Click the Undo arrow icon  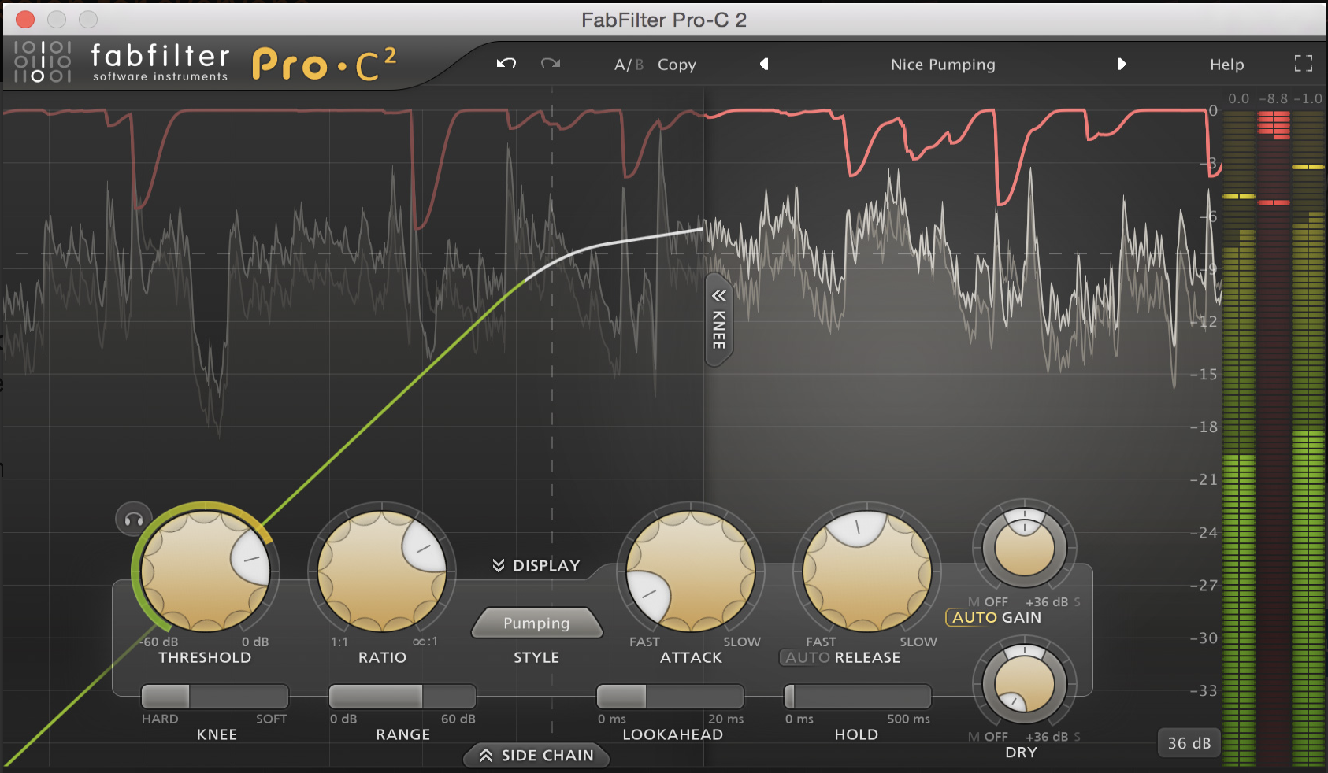coord(506,64)
